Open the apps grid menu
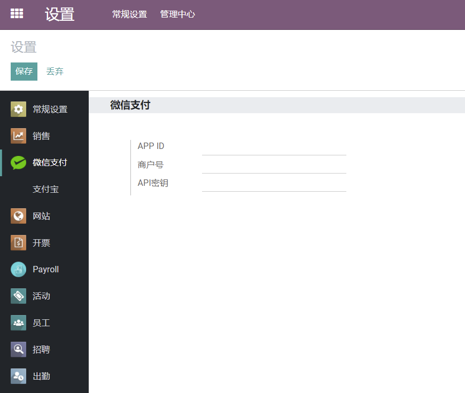This screenshot has width=465, height=393. tap(17, 14)
